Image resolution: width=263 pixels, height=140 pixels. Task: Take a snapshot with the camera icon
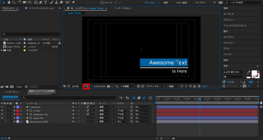tap(109, 86)
